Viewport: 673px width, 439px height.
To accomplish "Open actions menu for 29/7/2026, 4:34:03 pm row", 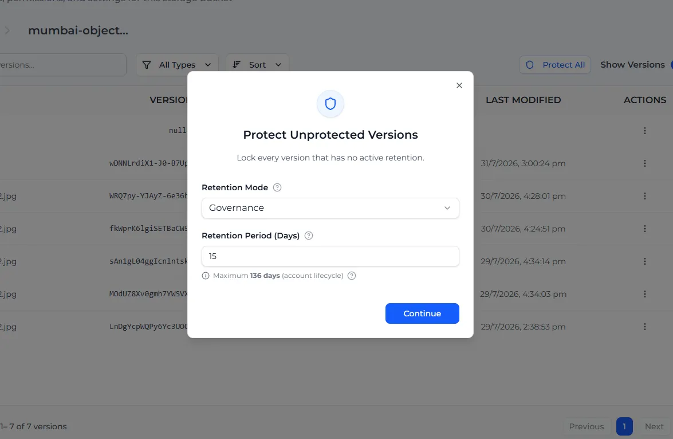I will click(645, 294).
